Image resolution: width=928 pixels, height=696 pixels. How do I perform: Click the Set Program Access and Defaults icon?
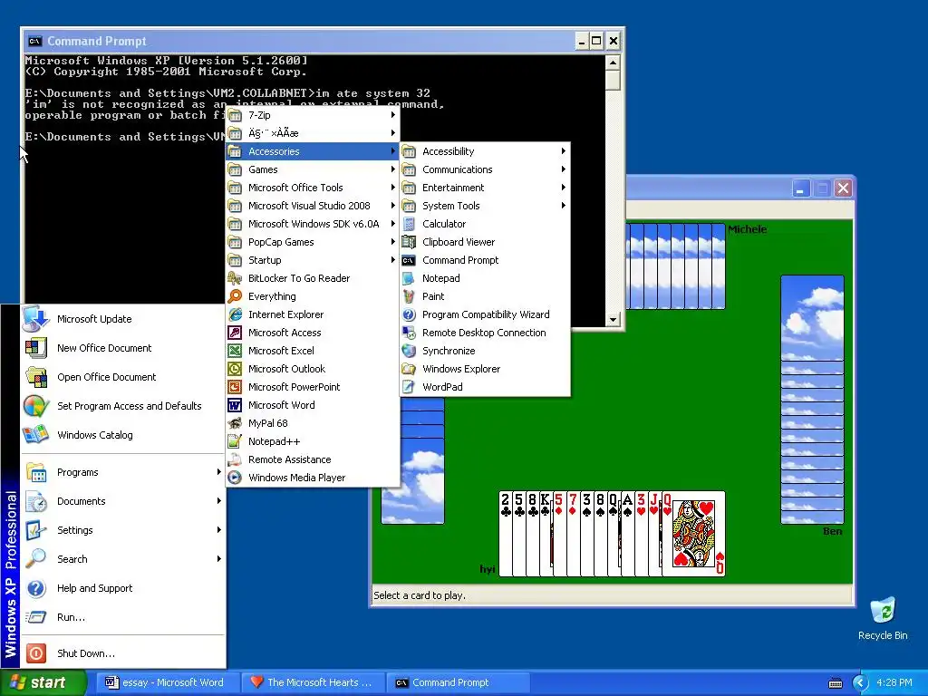[x=35, y=406]
